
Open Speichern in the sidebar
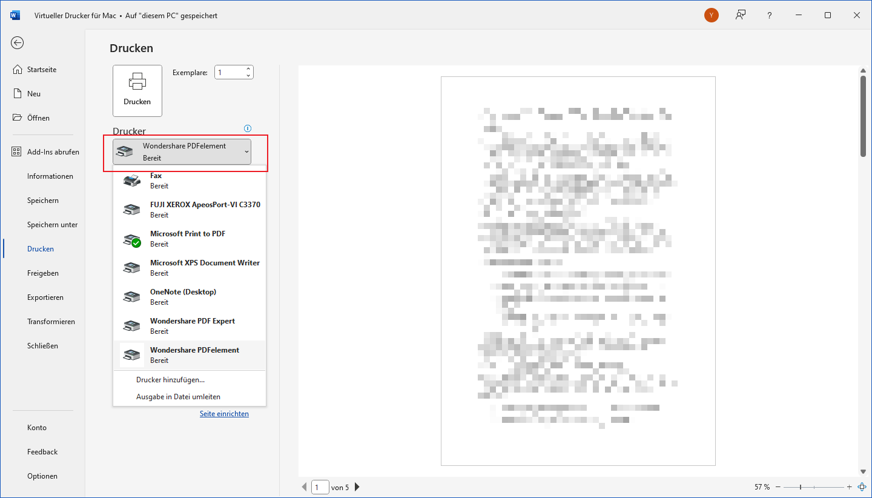(42, 201)
